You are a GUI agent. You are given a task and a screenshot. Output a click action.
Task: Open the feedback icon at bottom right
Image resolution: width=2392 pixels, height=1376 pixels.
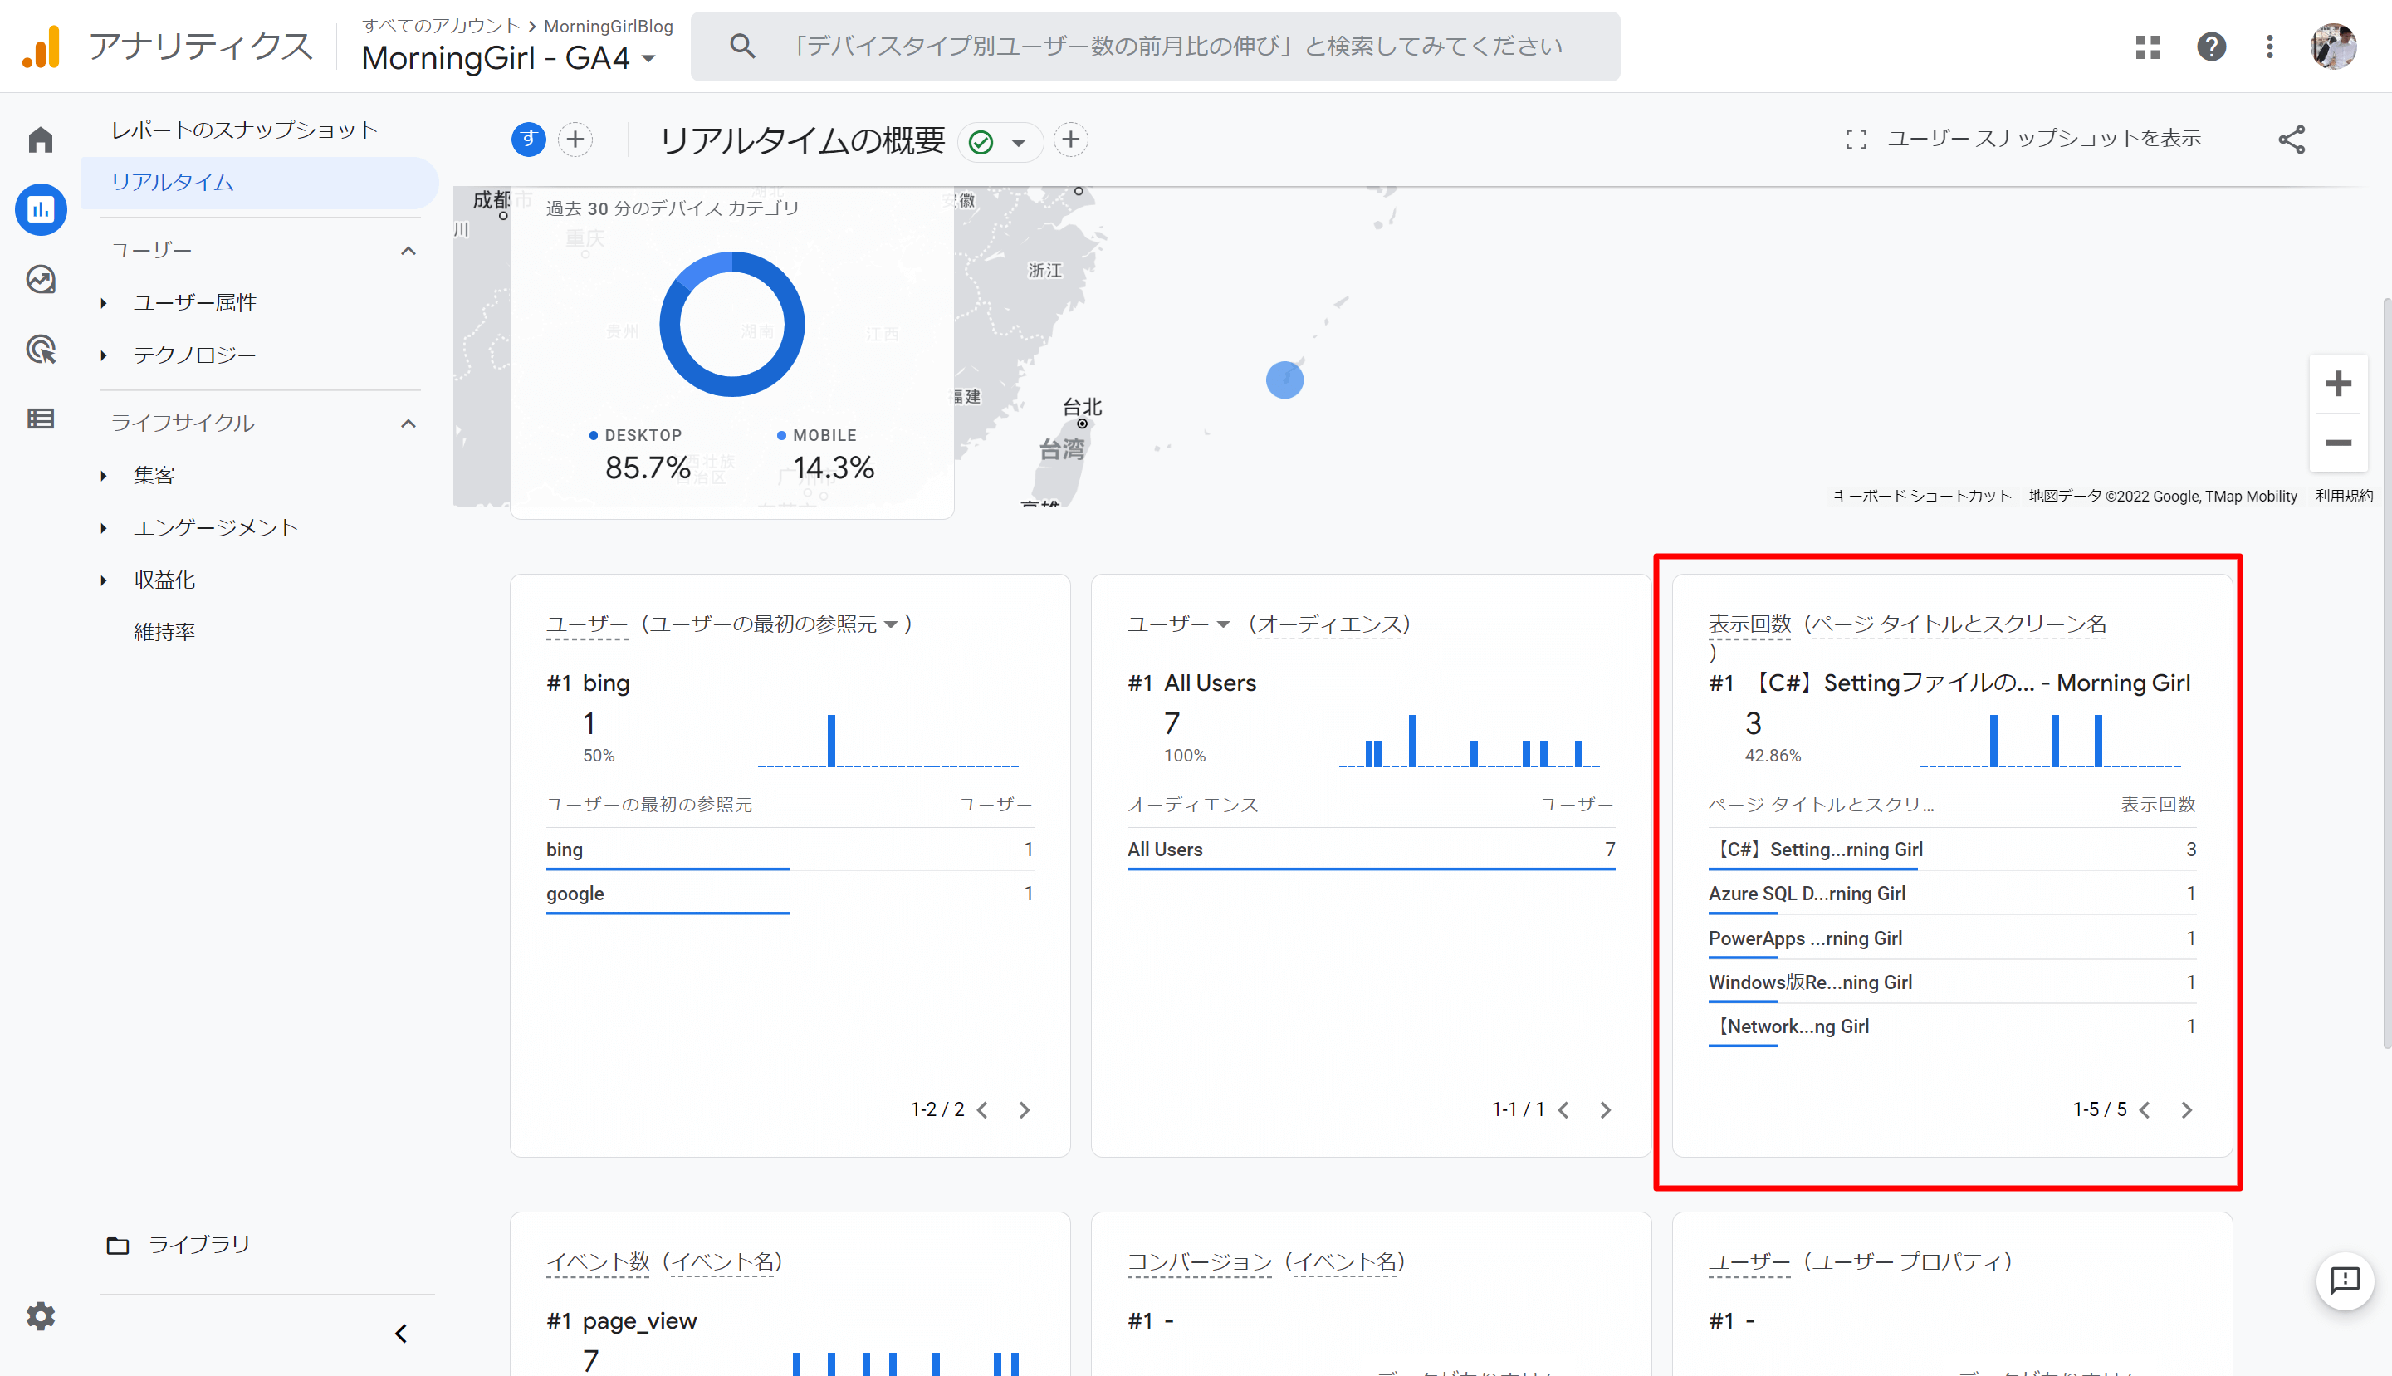2345,1281
